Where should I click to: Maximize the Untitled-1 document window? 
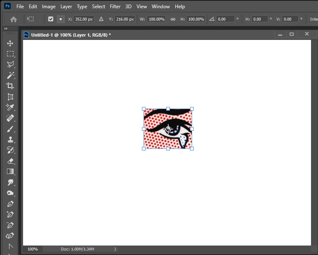(x=292, y=34)
